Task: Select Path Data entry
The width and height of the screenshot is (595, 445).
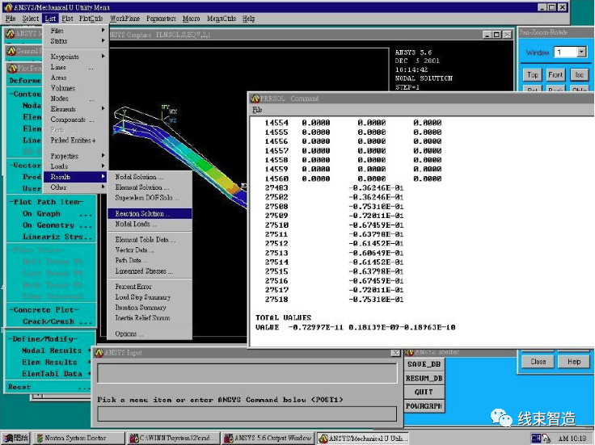Action: click(150, 260)
